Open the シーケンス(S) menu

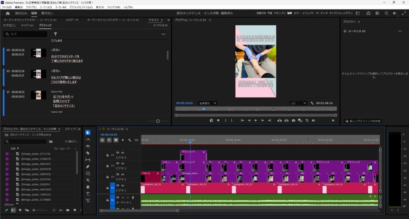click(x=46, y=7)
